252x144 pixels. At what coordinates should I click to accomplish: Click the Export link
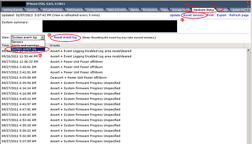point(222,15)
